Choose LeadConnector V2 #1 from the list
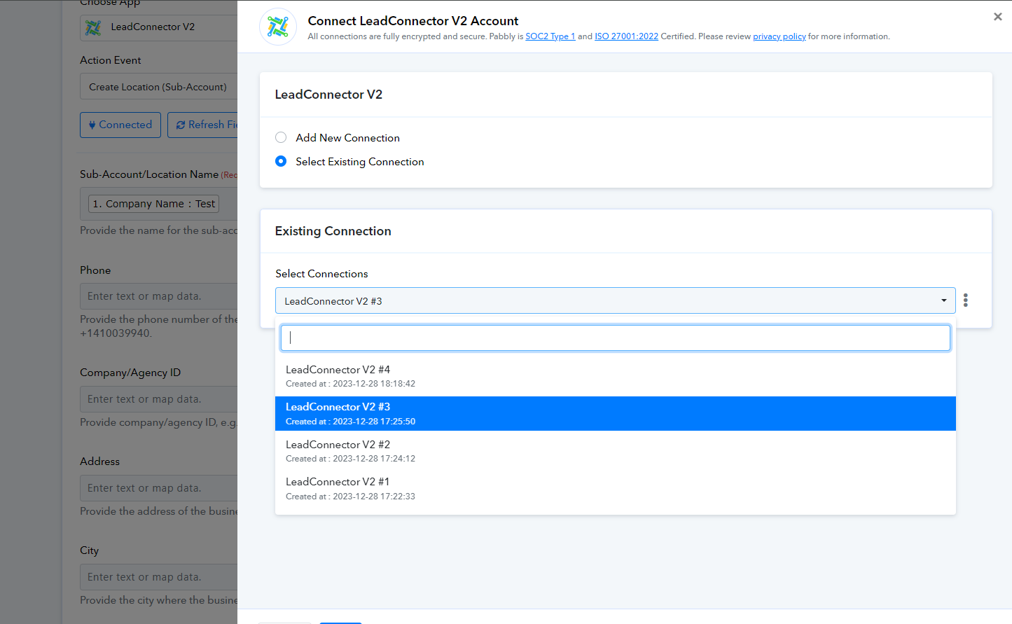This screenshot has height=624, width=1012. click(x=616, y=489)
